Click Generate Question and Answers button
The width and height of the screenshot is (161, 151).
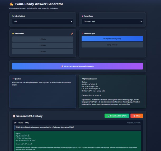[78, 66]
